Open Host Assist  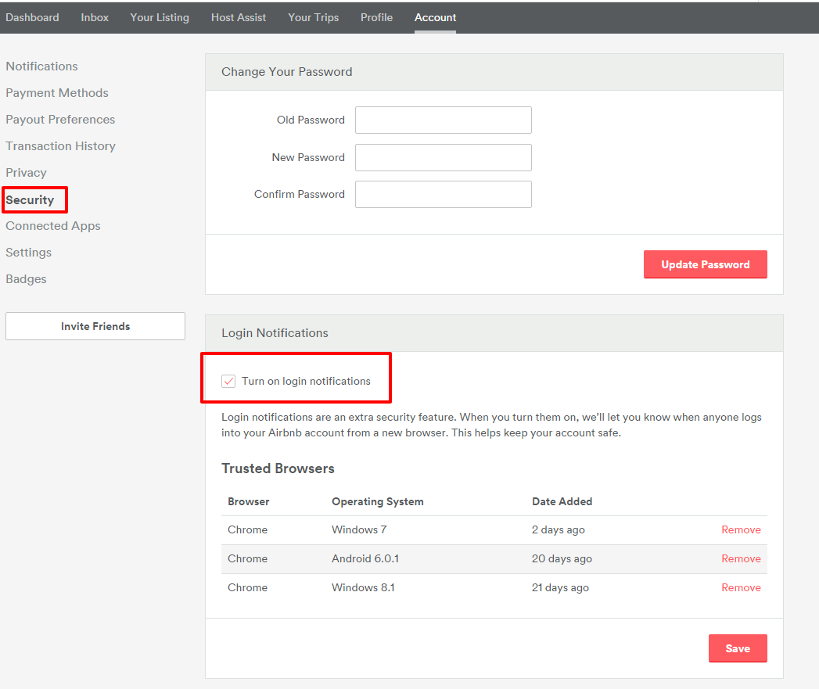point(239,17)
